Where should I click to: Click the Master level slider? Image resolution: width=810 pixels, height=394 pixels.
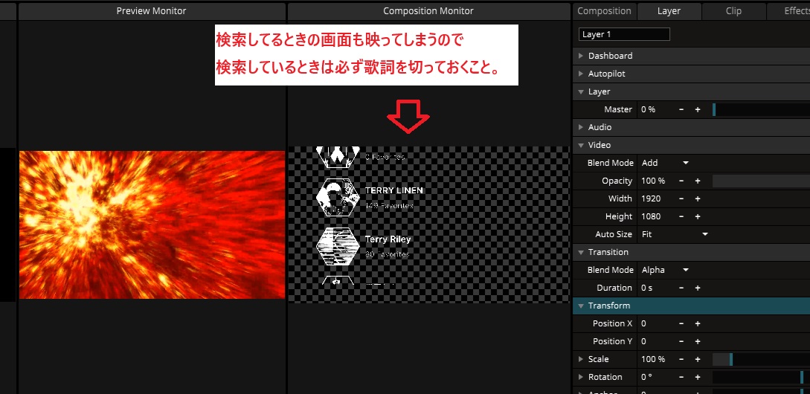[x=761, y=109]
